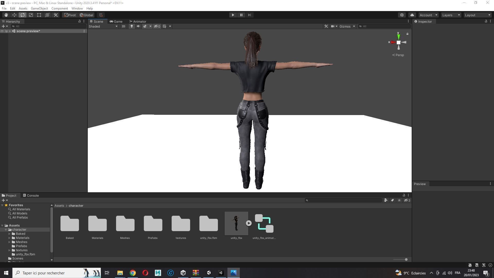Image resolution: width=494 pixels, height=278 pixels.
Task: Open the Shaded draw mode dropdown
Action: click(x=103, y=26)
